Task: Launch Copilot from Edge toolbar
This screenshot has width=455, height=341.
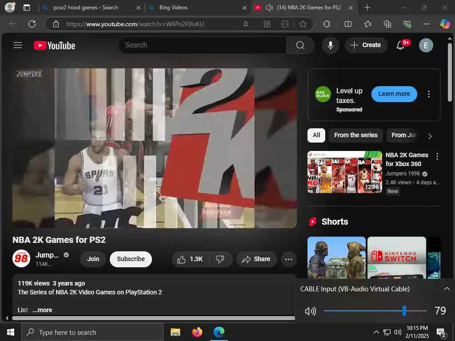Action: (445, 24)
